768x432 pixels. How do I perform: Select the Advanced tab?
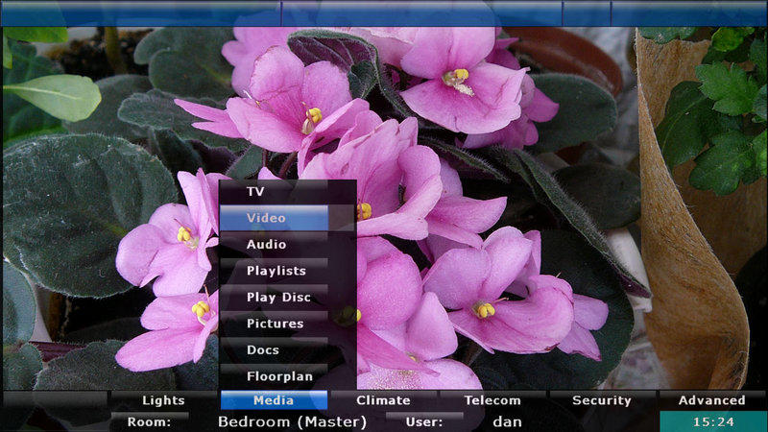[x=711, y=400]
